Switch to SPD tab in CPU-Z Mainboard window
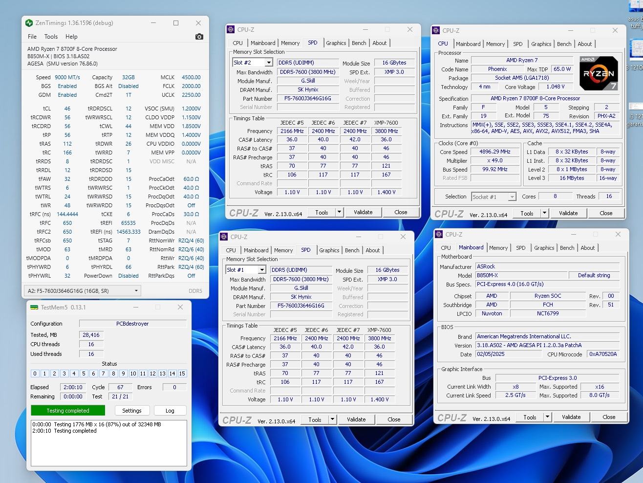The image size is (643, 483). (x=521, y=248)
